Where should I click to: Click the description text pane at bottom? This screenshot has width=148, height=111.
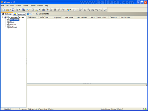[x=87, y=97]
